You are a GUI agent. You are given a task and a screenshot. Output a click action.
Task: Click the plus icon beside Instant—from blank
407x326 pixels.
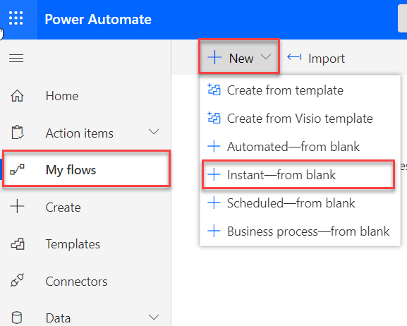point(214,174)
